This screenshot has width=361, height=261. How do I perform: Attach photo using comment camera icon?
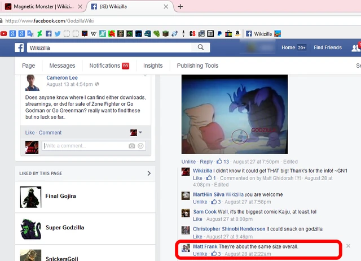(x=132, y=146)
